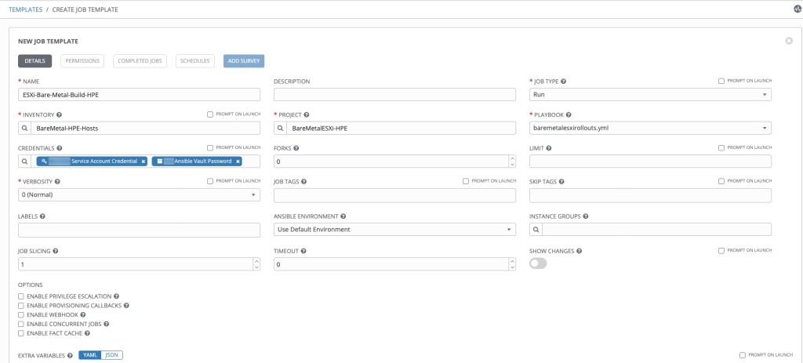Tick Prompt on Launch for Inventory
This screenshot has height=363, width=803.
pyautogui.click(x=210, y=114)
